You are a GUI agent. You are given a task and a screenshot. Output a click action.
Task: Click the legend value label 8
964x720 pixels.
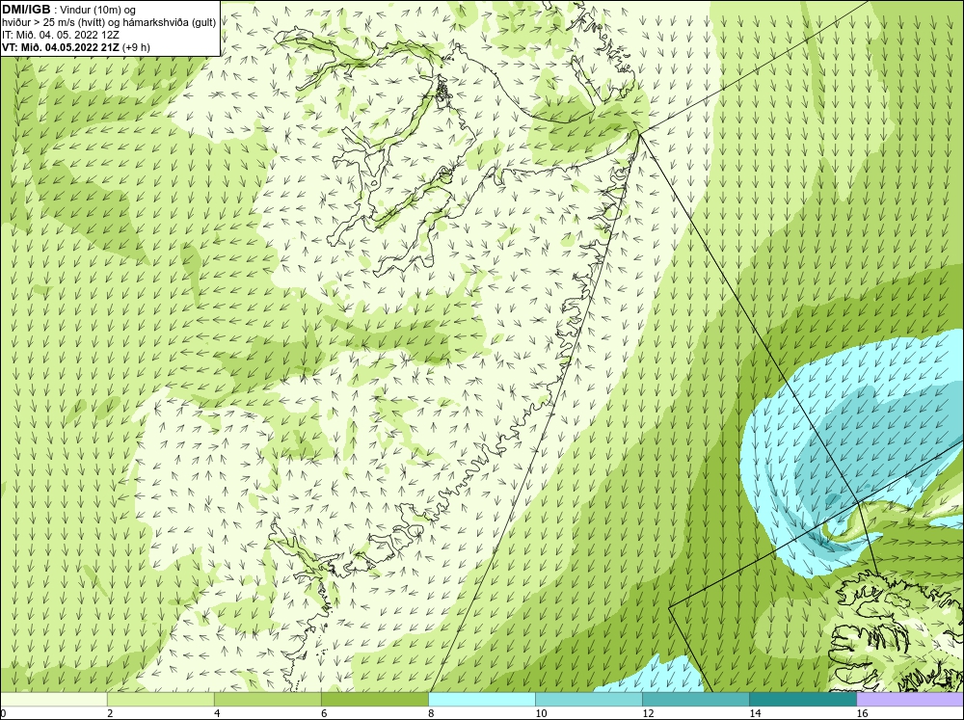click(x=431, y=713)
